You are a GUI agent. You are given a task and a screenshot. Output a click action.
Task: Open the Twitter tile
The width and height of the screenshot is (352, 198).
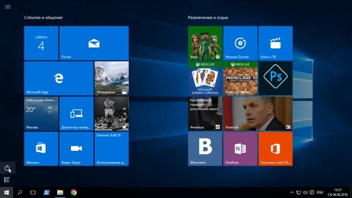(x=112, y=114)
